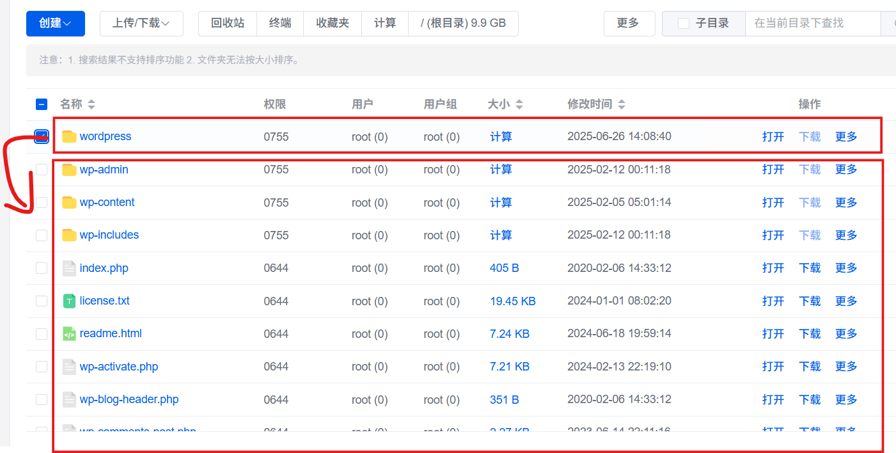
Task: Click the 用户组 column header
Action: (440, 104)
